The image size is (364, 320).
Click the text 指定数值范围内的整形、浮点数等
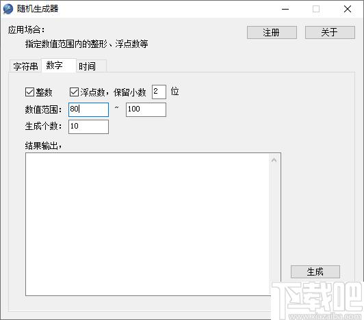87,44
